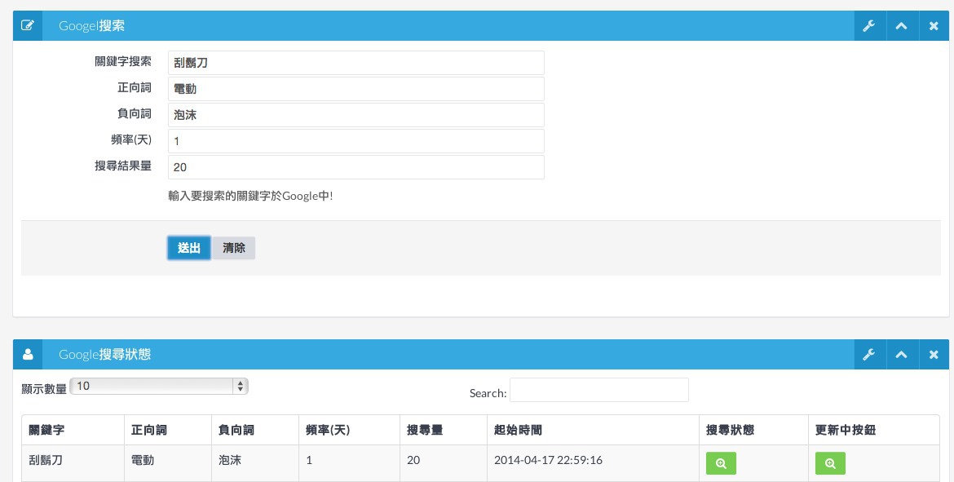Select the 2014-04-17 22:59:16 cell
The width and height of the screenshot is (954, 482).
[594, 463]
